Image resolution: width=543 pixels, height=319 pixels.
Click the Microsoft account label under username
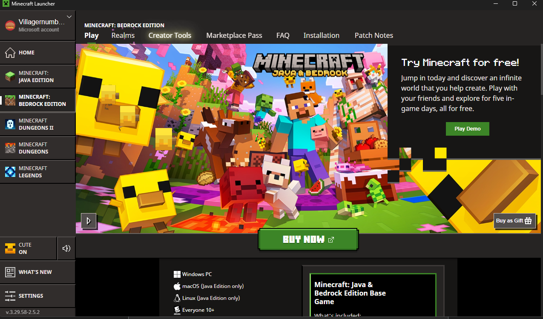pos(39,30)
